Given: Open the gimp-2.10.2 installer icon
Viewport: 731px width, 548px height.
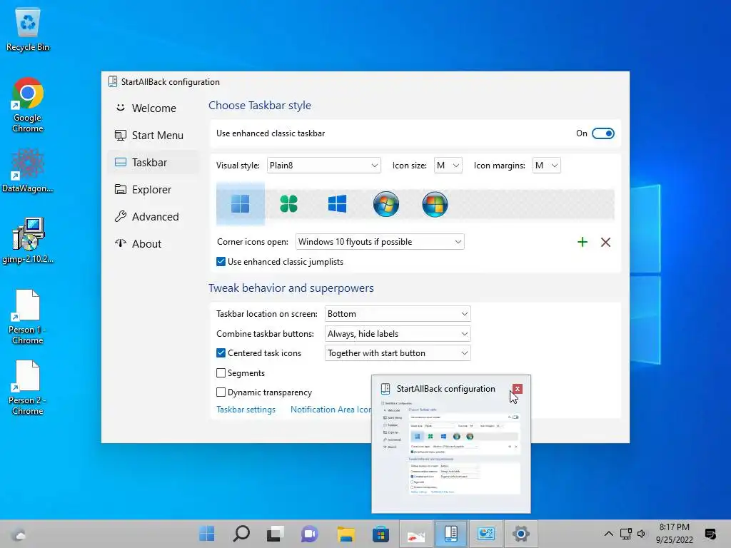Looking at the screenshot, I should point(28,240).
